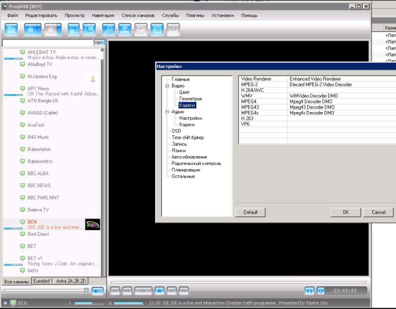Switch to the Eurobird 1 tab

click(43, 281)
